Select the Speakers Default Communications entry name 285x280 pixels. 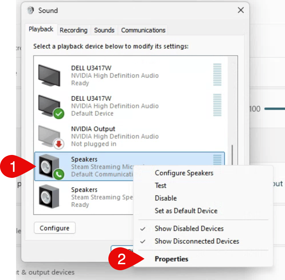84,159
